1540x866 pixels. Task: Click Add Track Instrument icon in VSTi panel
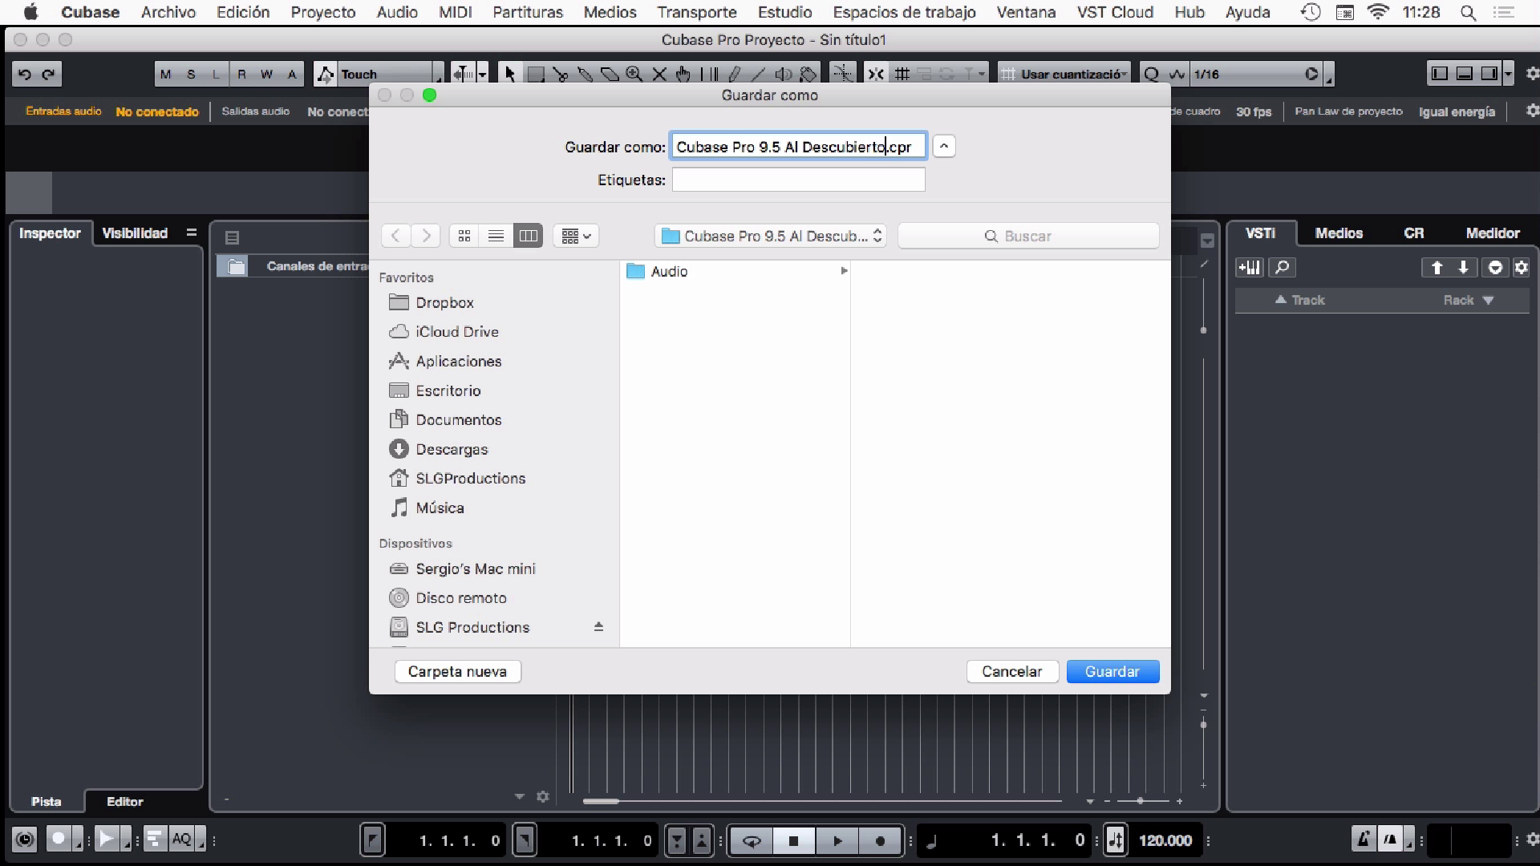[x=1250, y=268]
